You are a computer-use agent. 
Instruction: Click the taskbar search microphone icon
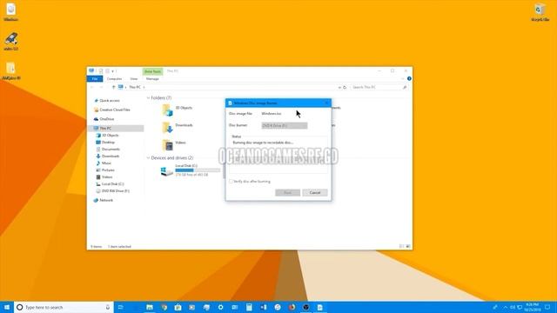tap(108, 307)
